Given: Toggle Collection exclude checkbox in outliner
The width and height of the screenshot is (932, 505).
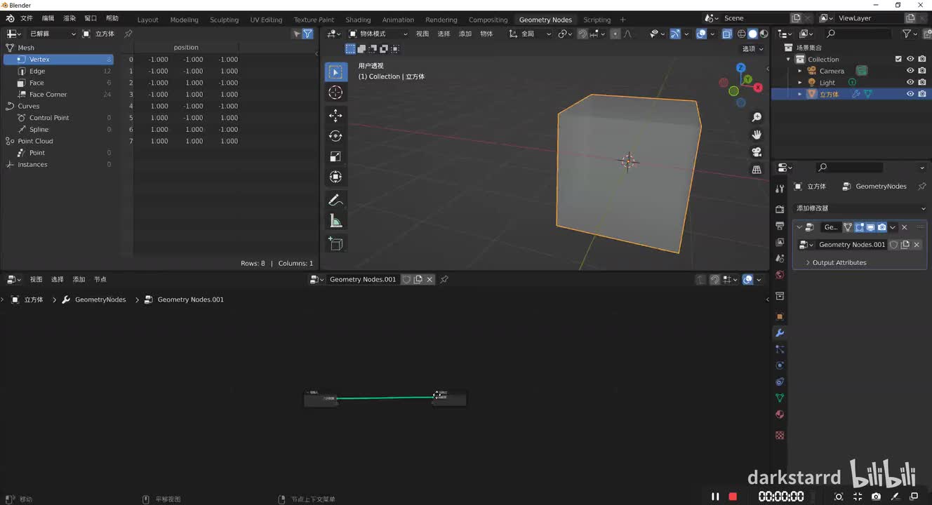Looking at the screenshot, I should point(898,59).
